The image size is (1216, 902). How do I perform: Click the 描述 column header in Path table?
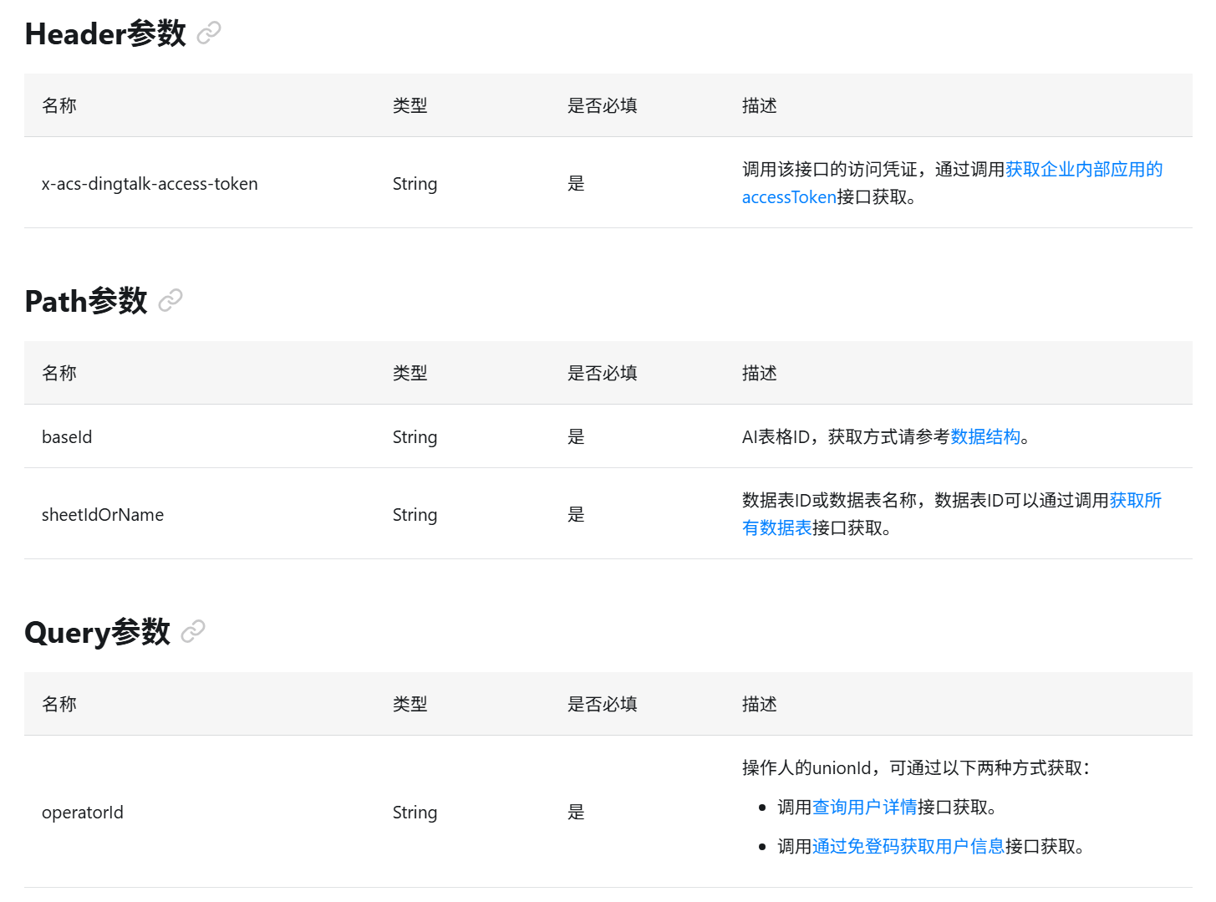pyautogui.click(x=760, y=373)
